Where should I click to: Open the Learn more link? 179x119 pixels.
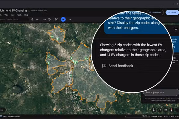(171, 101)
